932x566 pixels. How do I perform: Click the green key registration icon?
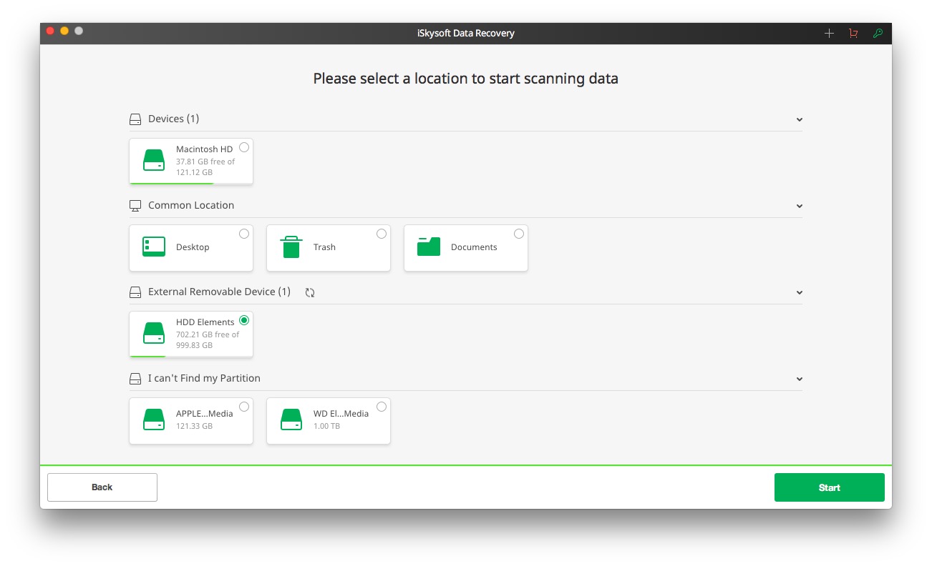[878, 34]
